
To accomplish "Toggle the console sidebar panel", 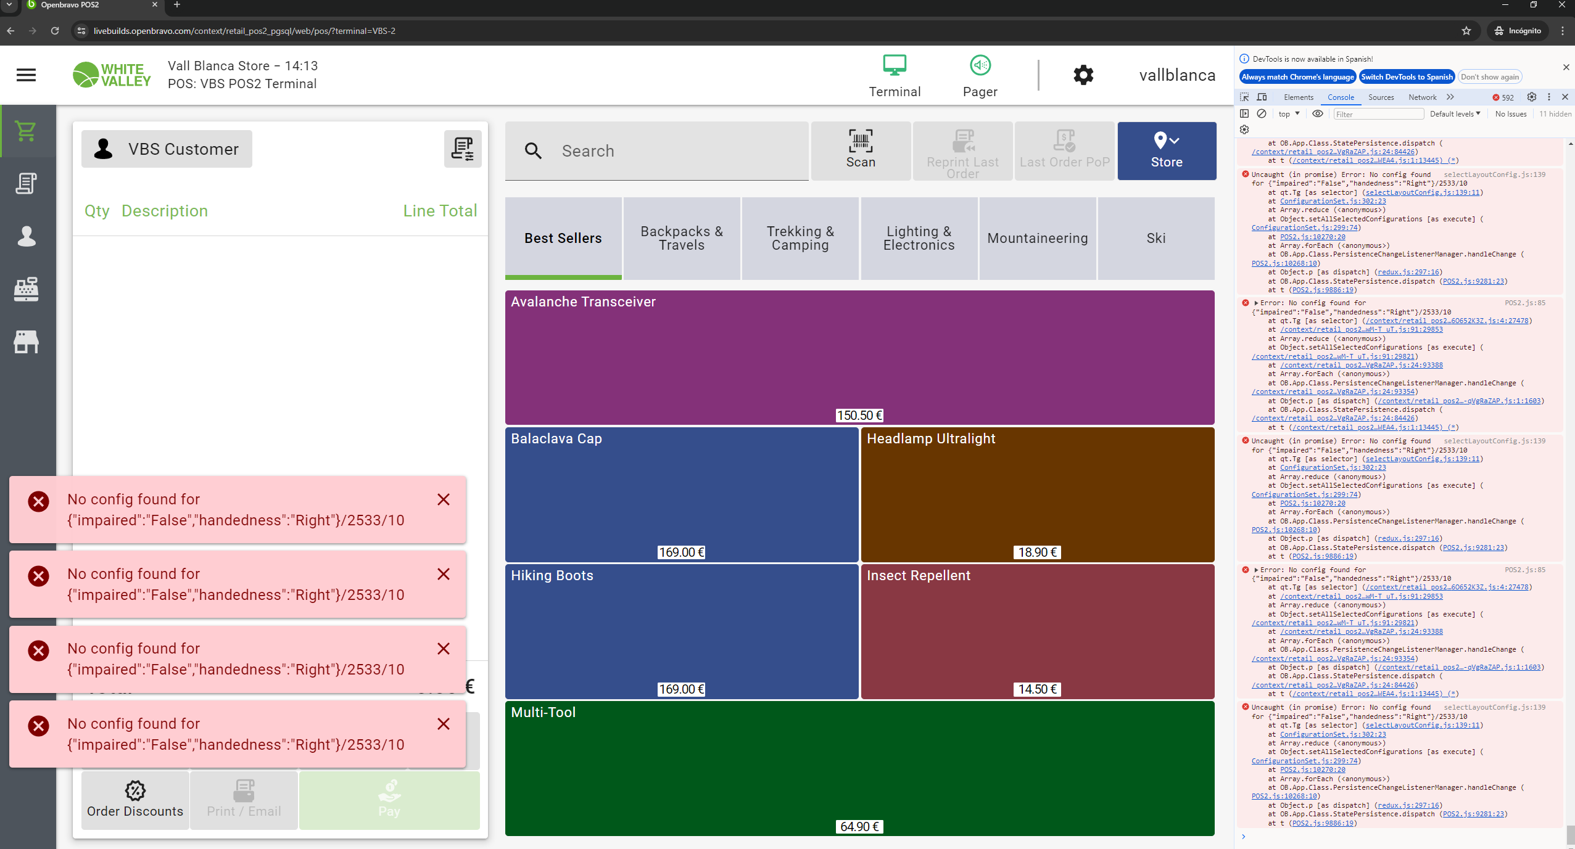I will click(x=1244, y=114).
